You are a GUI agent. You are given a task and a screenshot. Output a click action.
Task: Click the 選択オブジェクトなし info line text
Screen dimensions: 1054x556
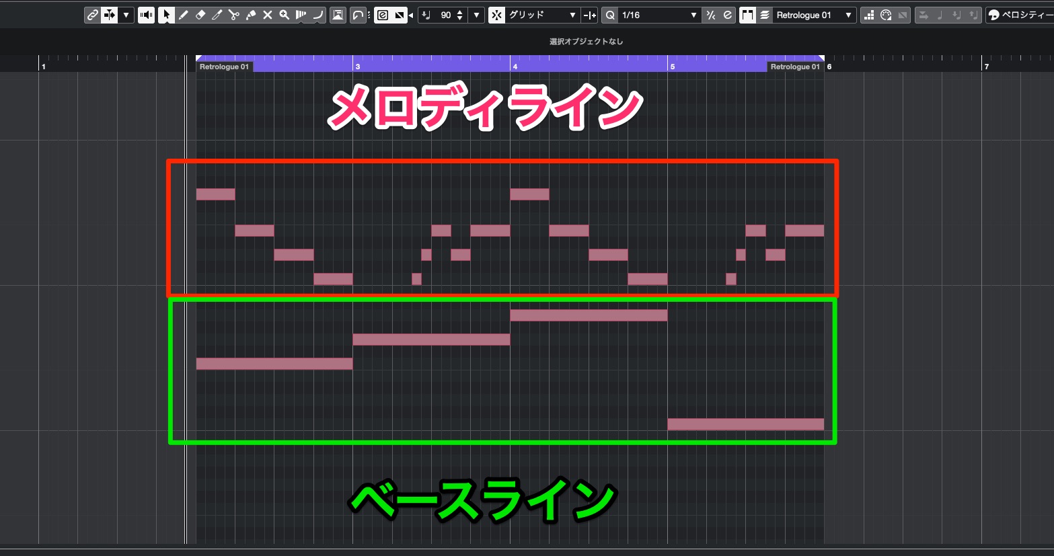point(586,42)
